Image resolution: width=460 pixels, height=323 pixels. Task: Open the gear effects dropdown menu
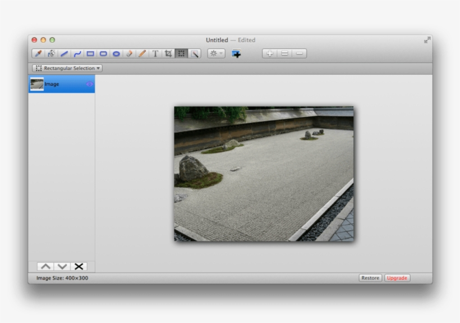point(215,54)
